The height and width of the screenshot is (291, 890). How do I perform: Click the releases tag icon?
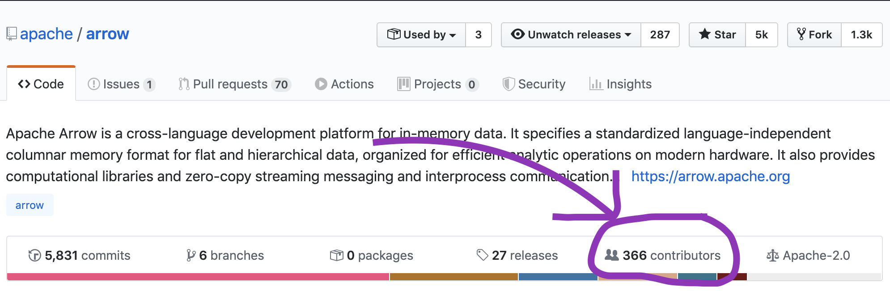point(482,255)
